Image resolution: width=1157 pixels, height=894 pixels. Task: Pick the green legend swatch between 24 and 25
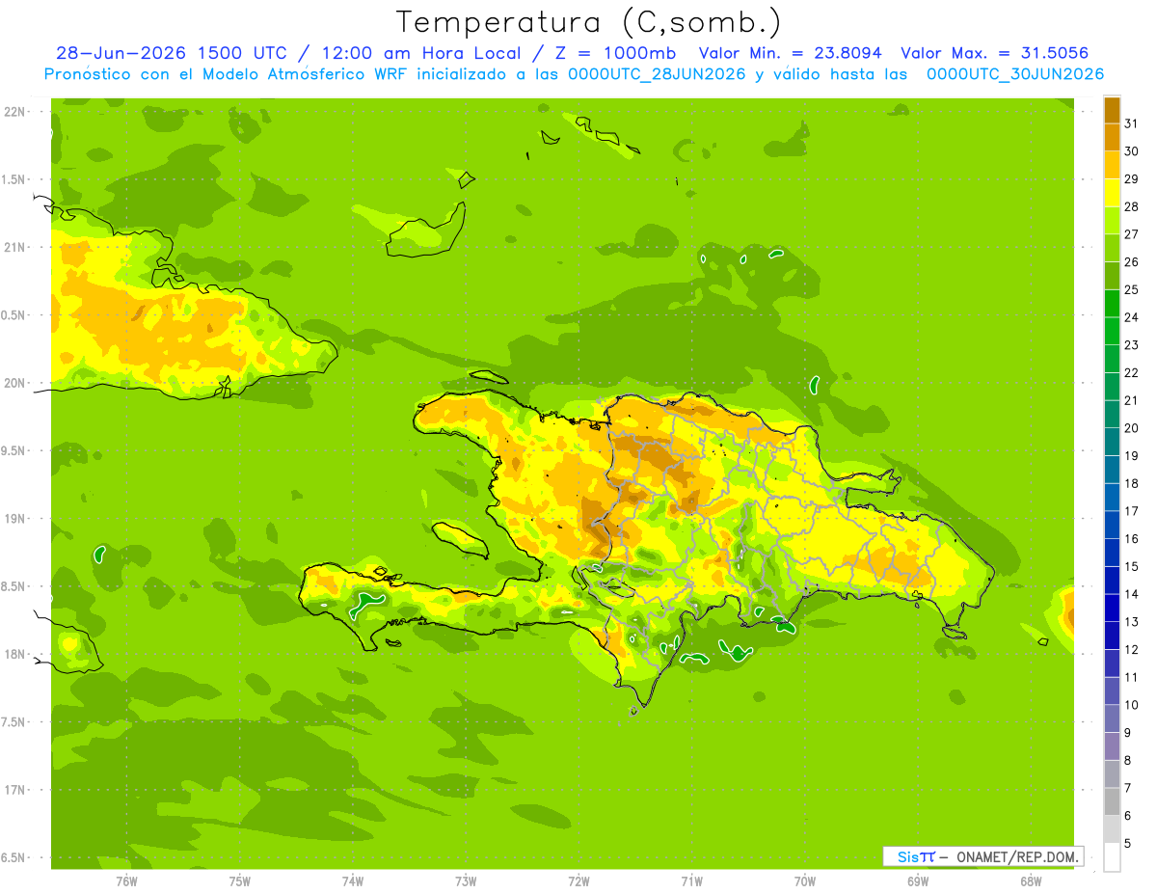pos(1112,303)
